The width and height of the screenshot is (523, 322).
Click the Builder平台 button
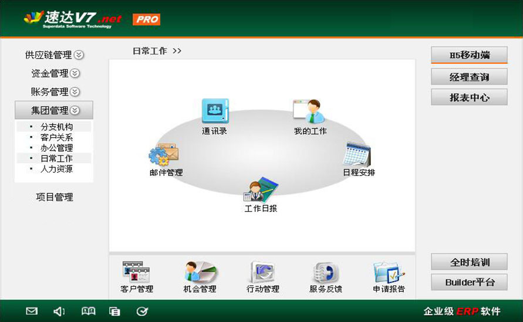point(470,282)
